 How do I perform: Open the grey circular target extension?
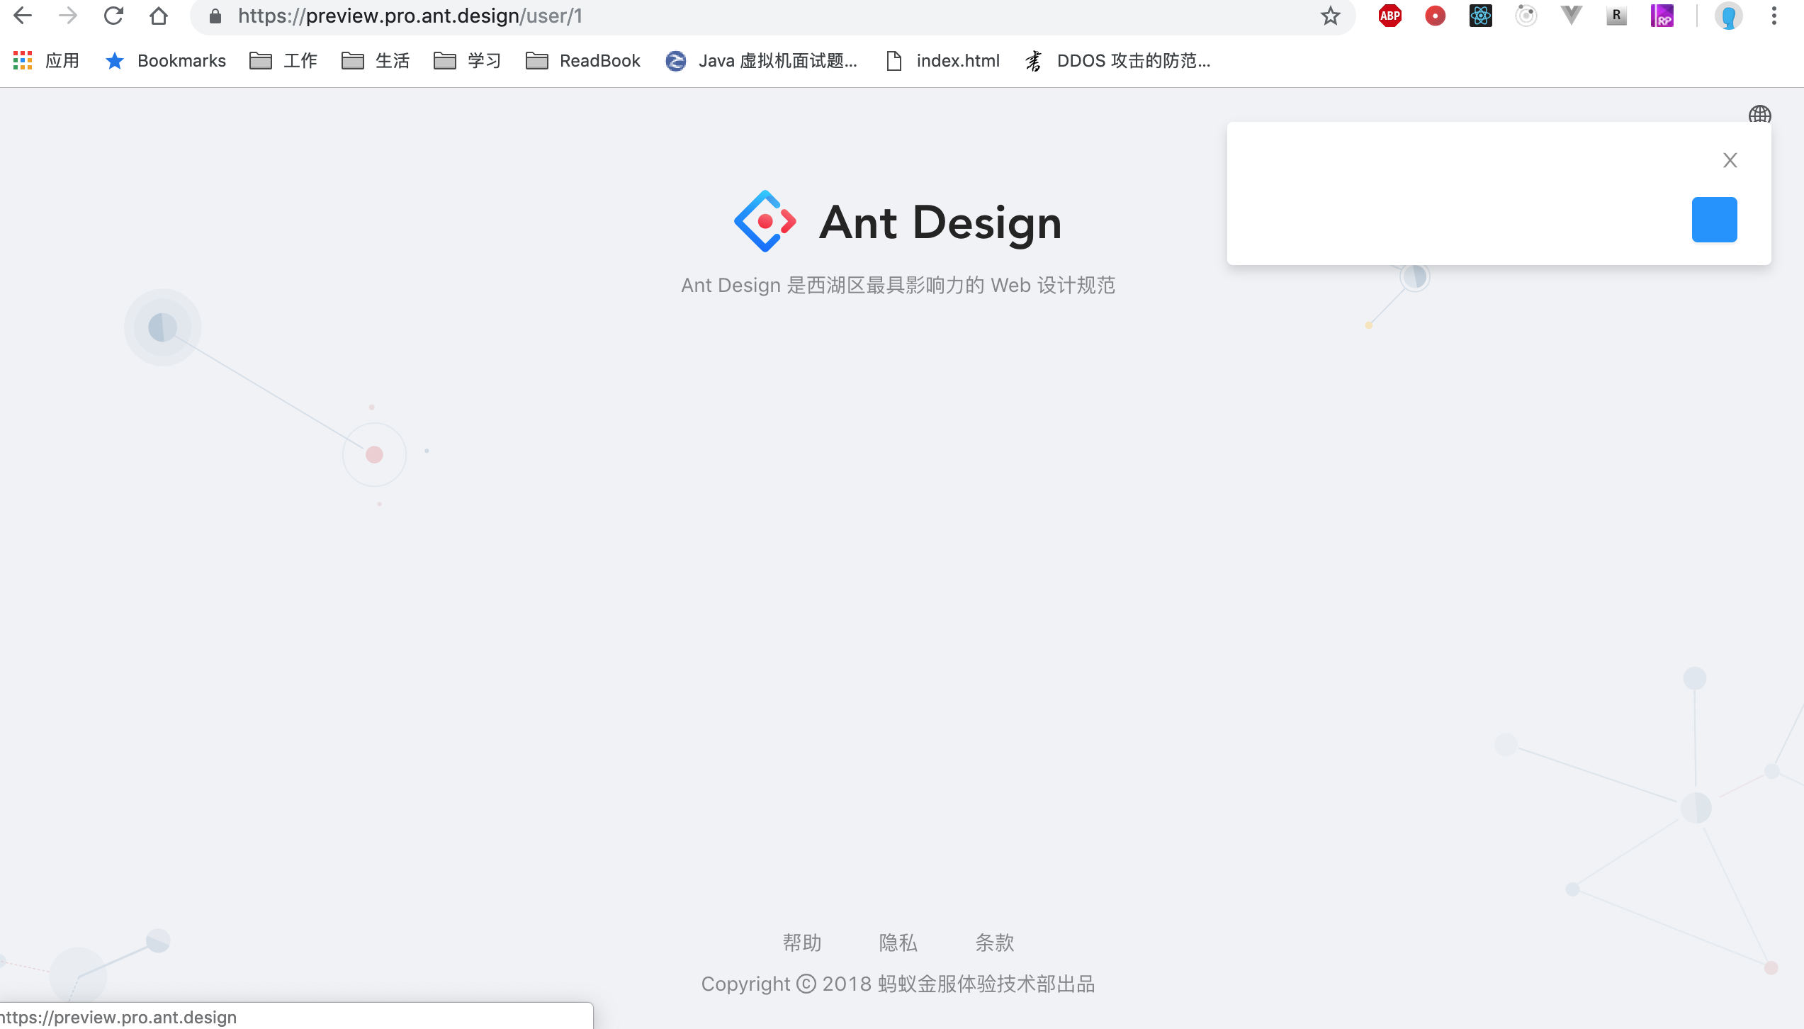coord(1526,16)
